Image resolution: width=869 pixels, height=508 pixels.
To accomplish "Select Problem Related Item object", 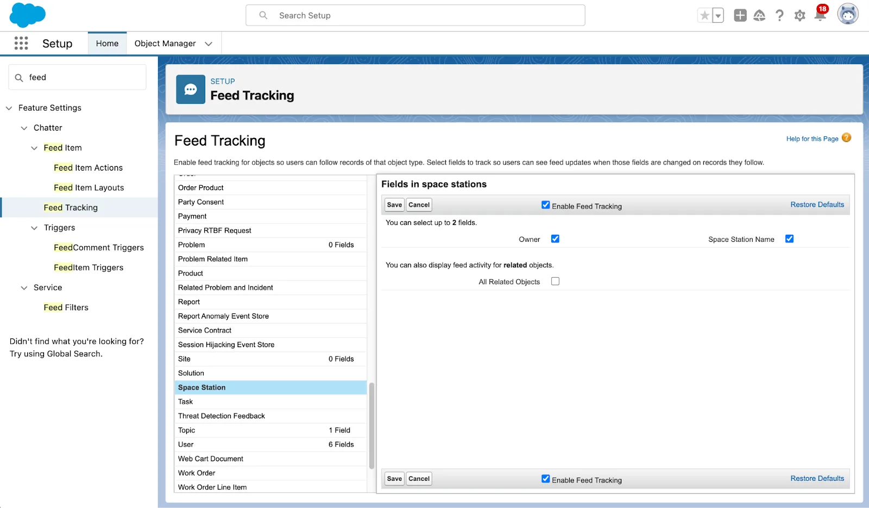I will coord(270,259).
